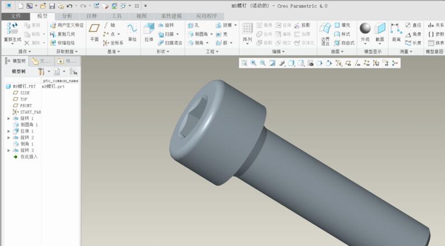Viewport: 445px width, 246px height.
Task: Open the 操作 group dropdown
Action: tap(25, 51)
